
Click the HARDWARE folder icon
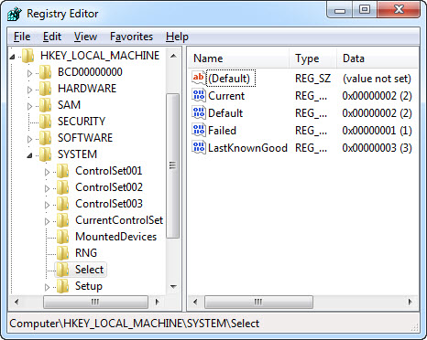click(x=46, y=89)
